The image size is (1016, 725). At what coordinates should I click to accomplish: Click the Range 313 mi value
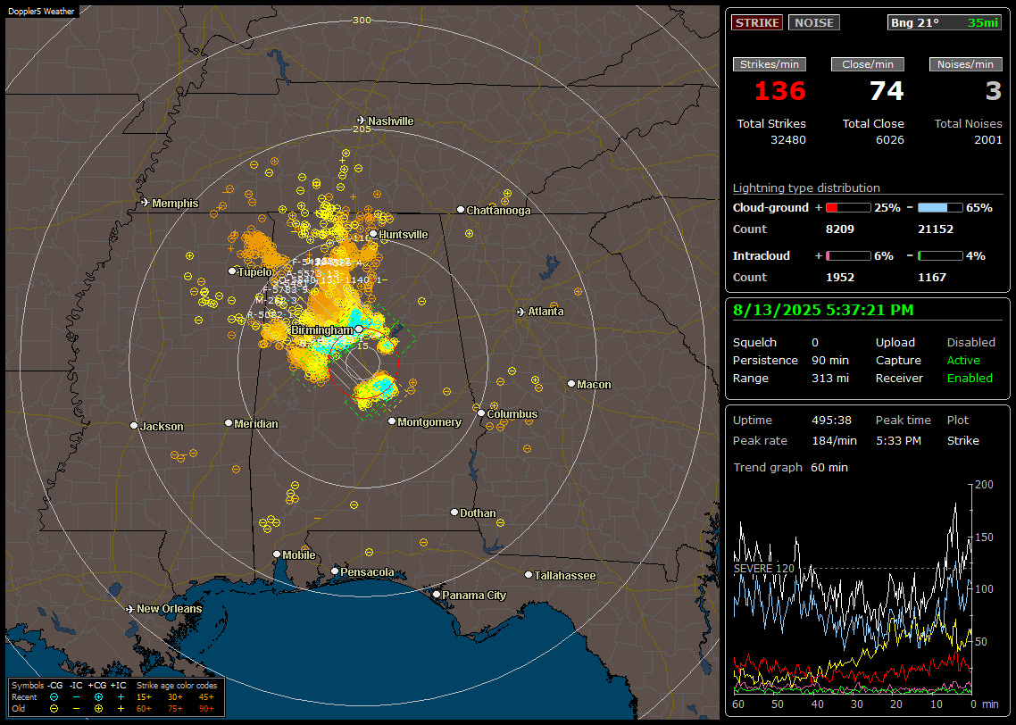[830, 378]
